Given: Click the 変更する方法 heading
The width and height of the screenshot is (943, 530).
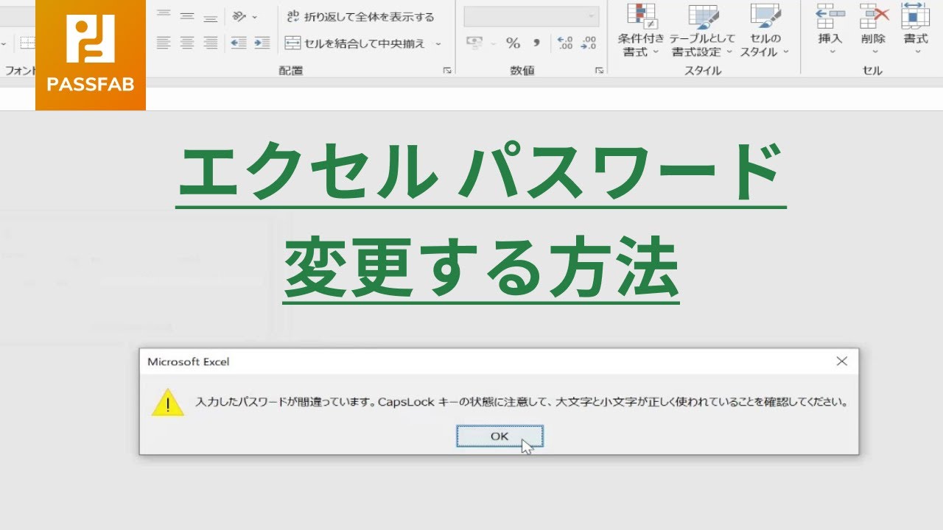Looking at the screenshot, I should pyautogui.click(x=481, y=268).
